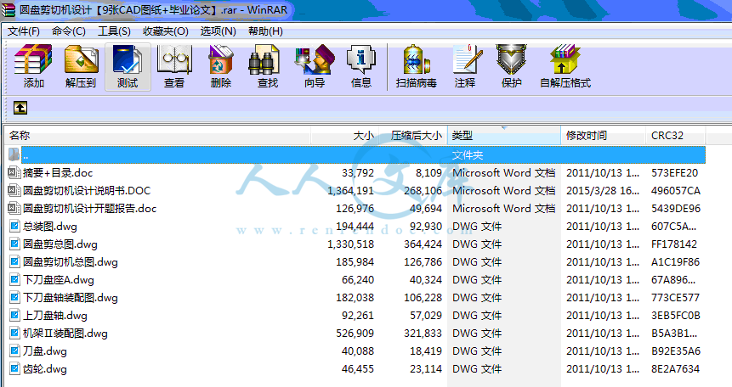Click the compressed size value 126,786
This screenshot has height=387, width=732.
[423, 261]
